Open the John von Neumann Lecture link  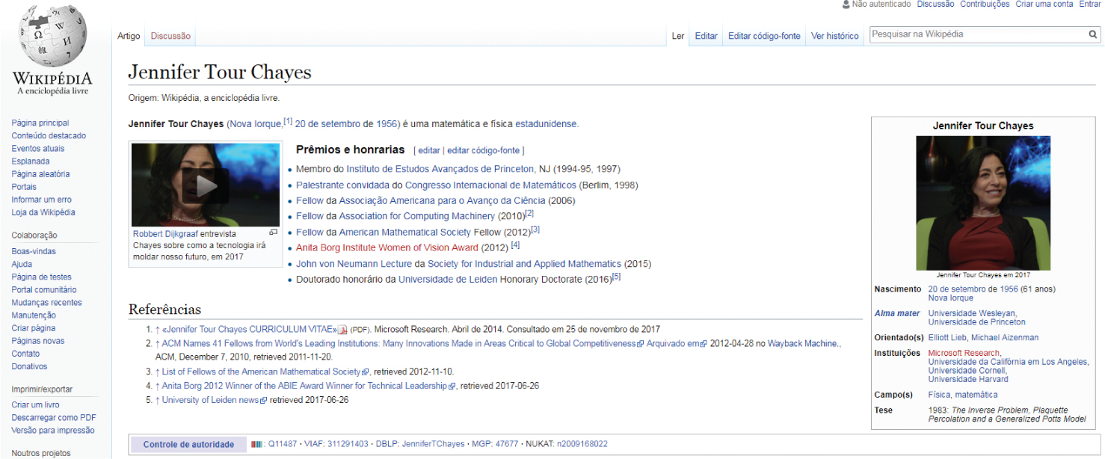(354, 263)
